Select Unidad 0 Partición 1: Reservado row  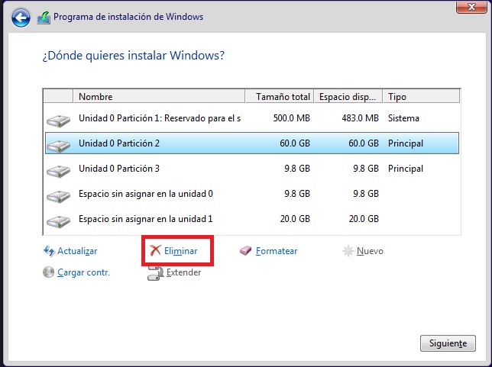[x=252, y=118]
